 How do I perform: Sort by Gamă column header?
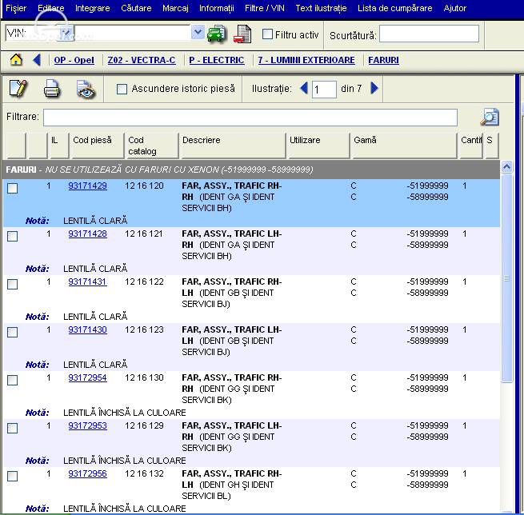[404, 146]
